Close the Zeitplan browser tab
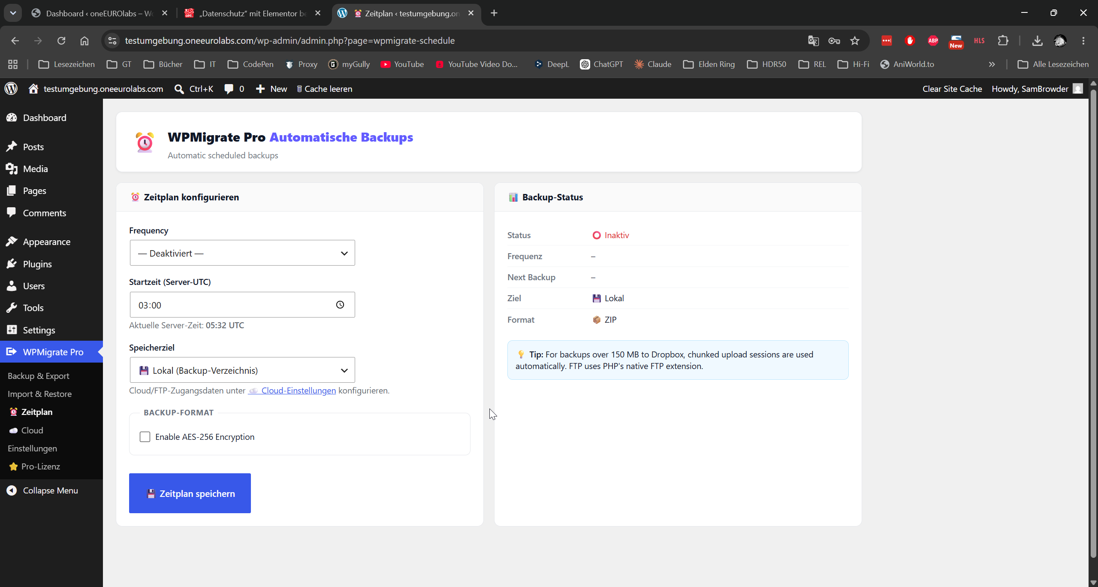1098x587 pixels. tap(471, 13)
